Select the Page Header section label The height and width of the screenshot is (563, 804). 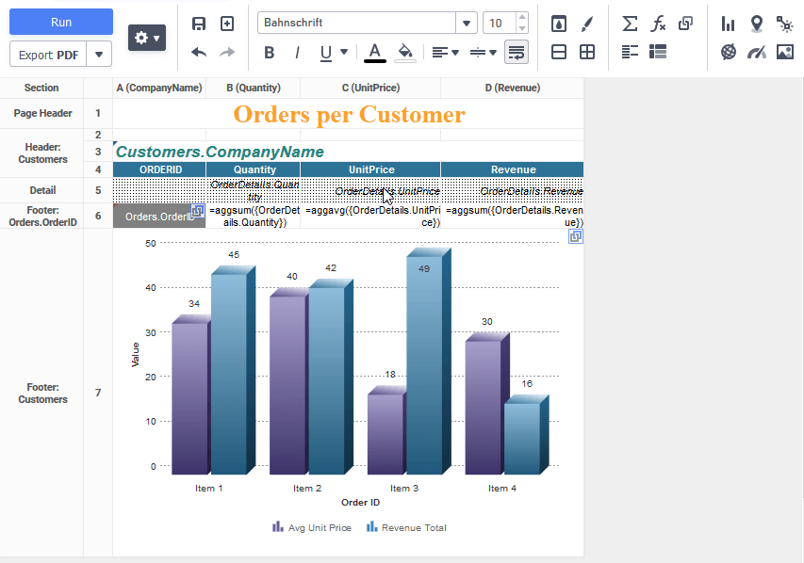point(42,113)
